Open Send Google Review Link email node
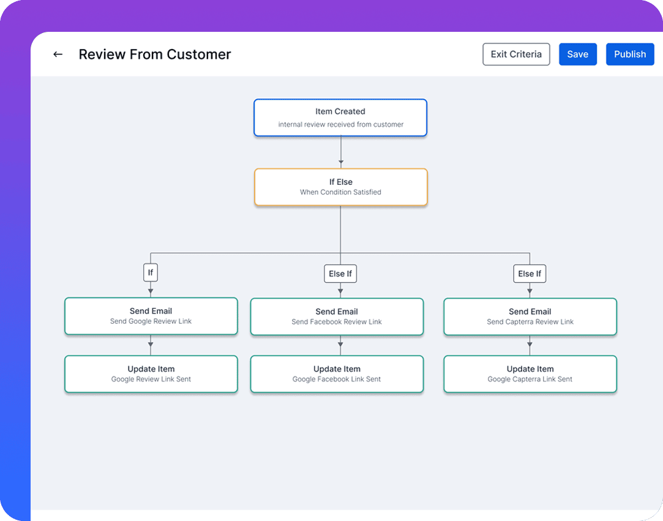Viewport: 663px width, 521px height. pos(151,316)
